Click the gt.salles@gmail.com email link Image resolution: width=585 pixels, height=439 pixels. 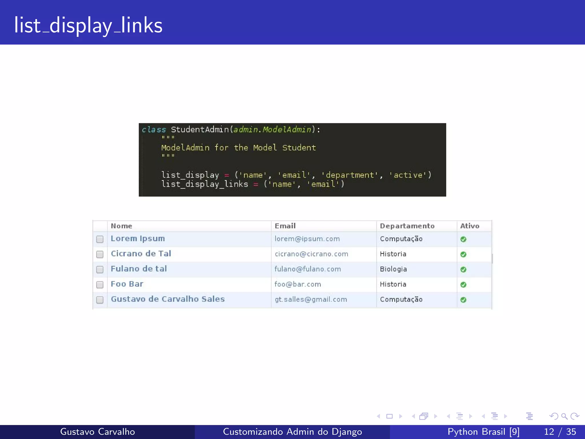(x=311, y=300)
